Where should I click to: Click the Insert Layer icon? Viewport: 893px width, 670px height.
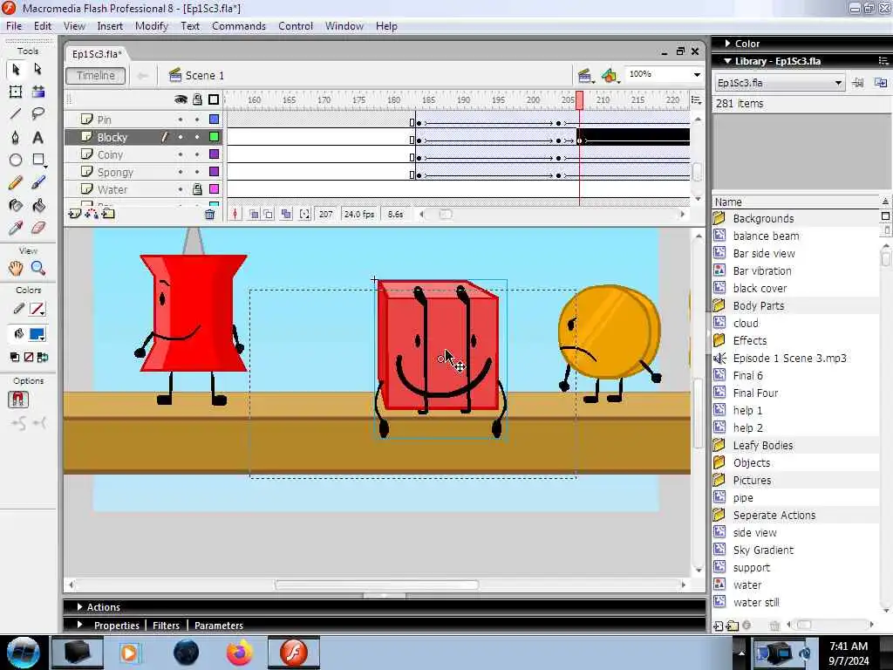[74, 215]
